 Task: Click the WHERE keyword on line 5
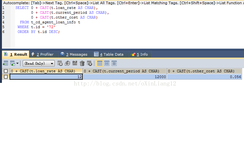23,27
